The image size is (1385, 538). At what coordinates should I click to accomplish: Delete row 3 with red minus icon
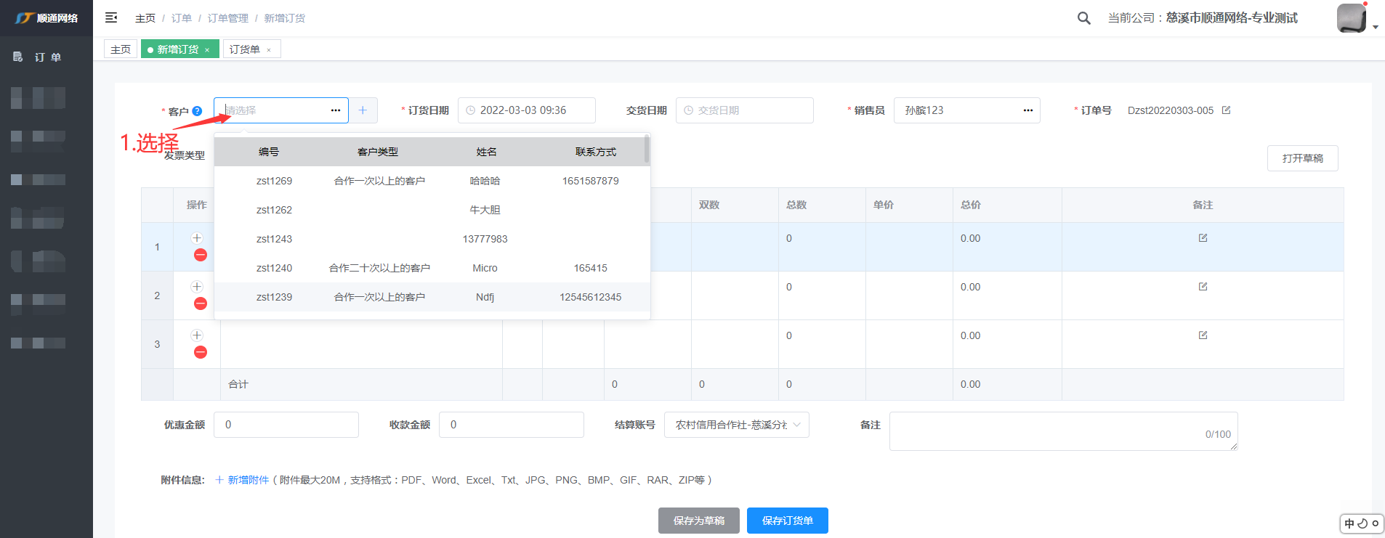coord(201,352)
